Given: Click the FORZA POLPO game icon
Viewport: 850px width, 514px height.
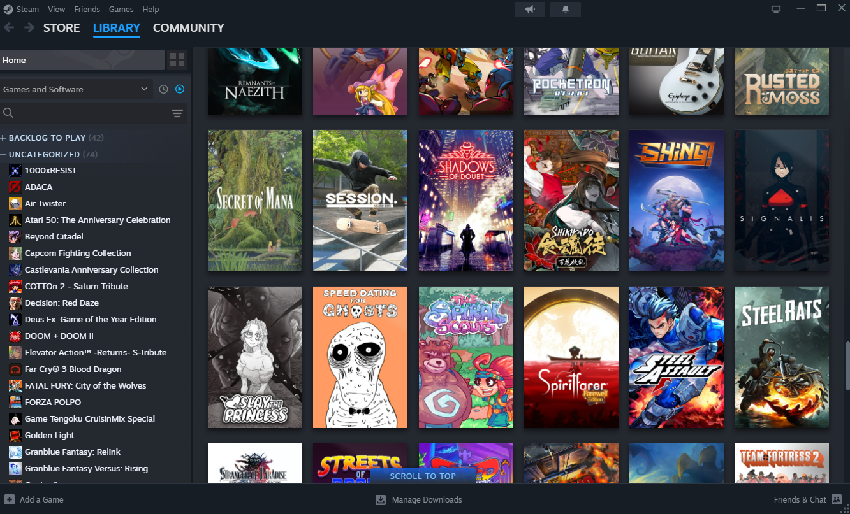Looking at the screenshot, I should point(15,403).
